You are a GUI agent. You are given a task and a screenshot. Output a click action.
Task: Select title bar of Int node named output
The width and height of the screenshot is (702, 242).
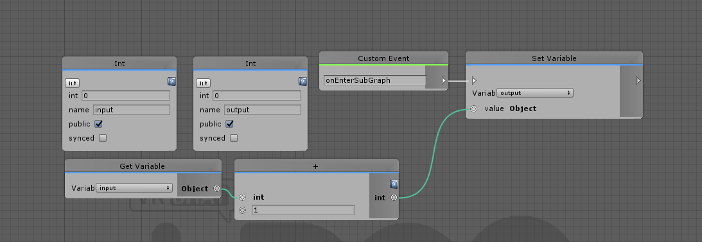(x=250, y=64)
